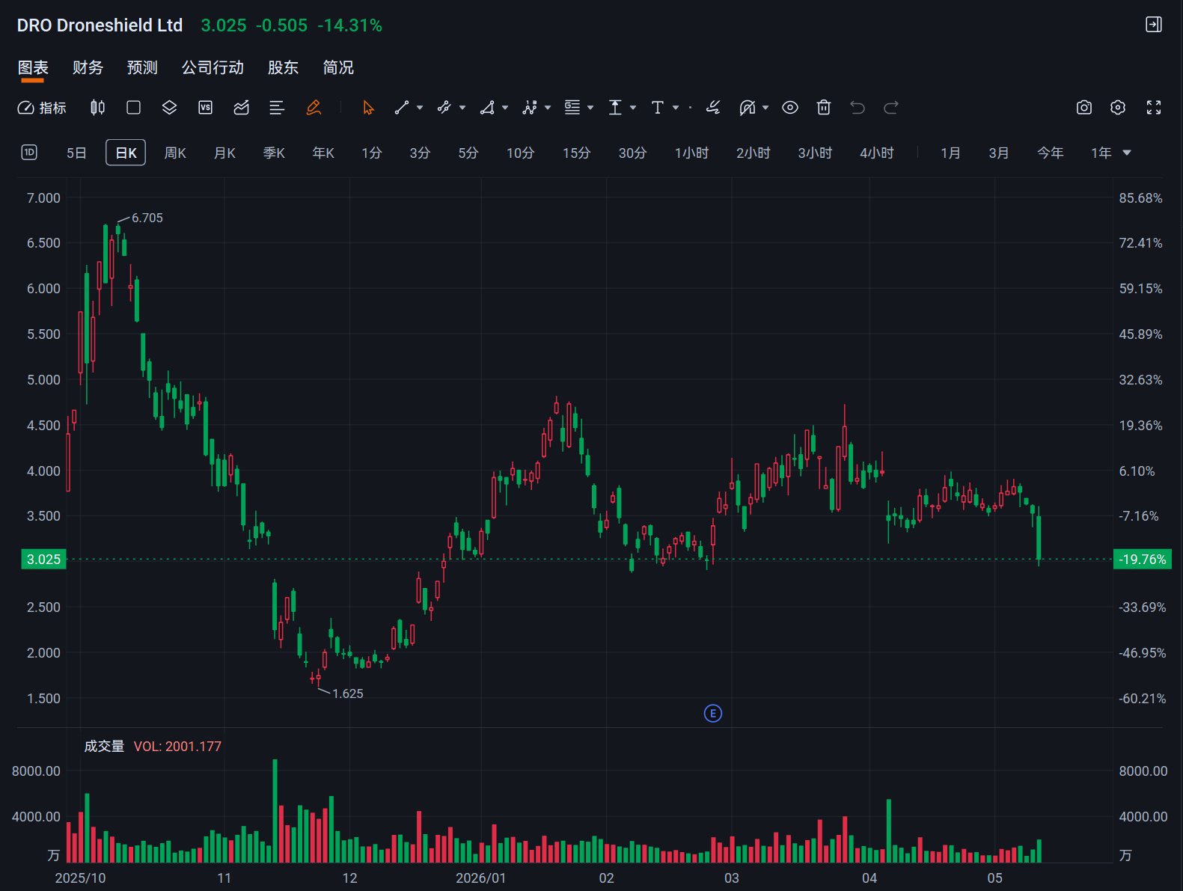Set the range to 今年
This screenshot has height=891, width=1183.
pos(1051,153)
